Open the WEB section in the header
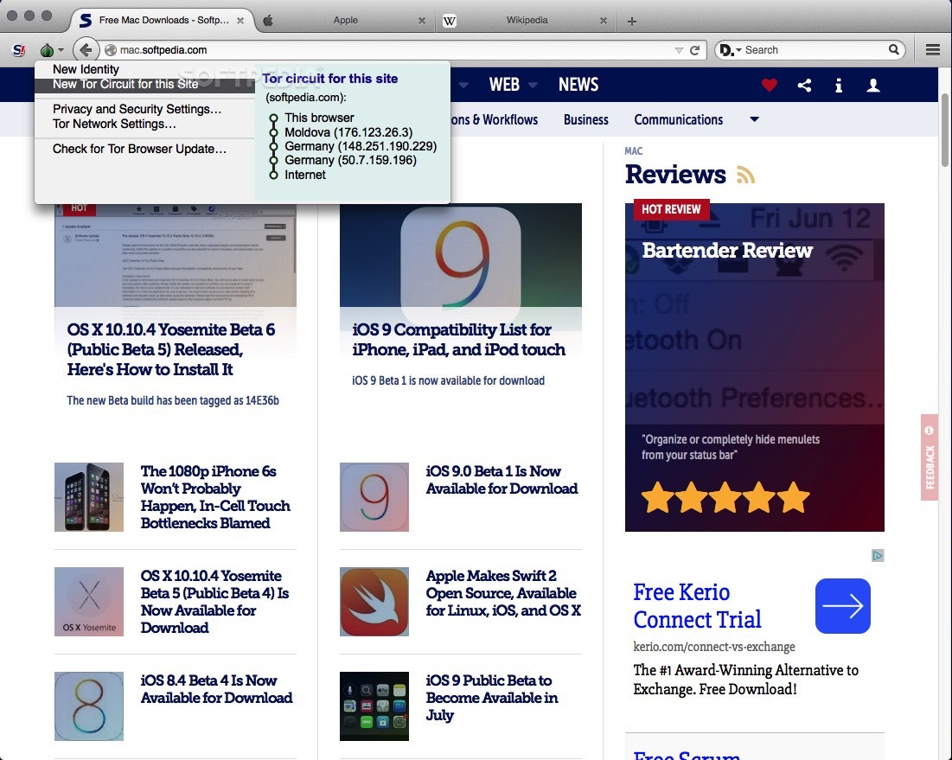Screen dimensions: 952x760 coord(504,85)
